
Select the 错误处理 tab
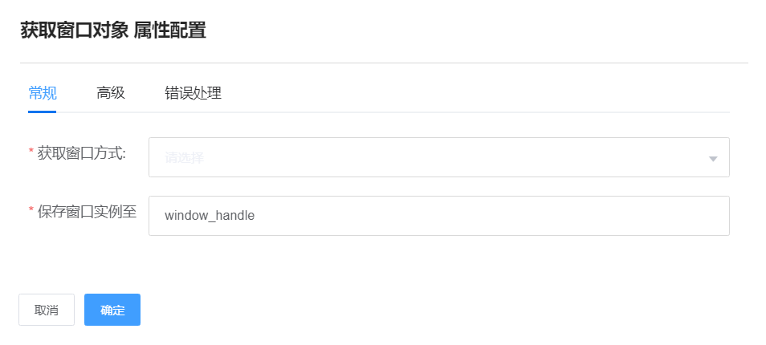193,93
